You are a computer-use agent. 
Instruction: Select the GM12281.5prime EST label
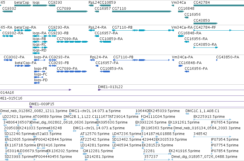[98, 151]
